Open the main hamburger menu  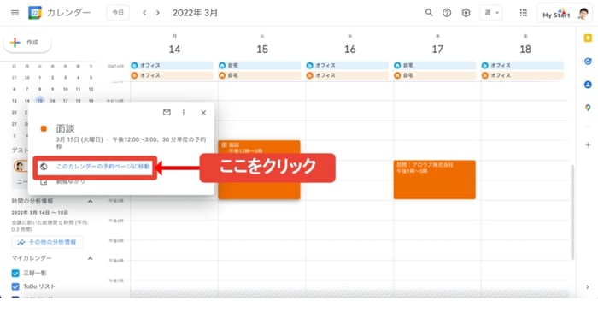pos(15,13)
